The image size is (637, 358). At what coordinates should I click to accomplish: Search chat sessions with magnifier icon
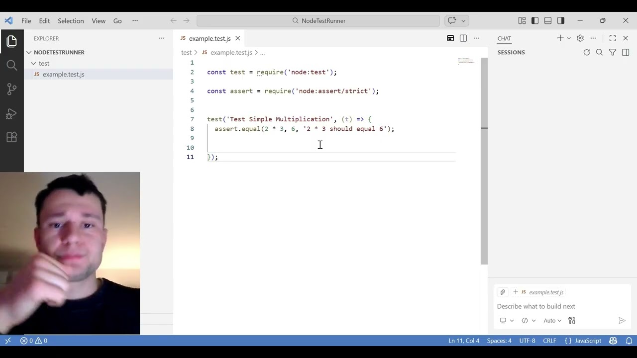[600, 52]
